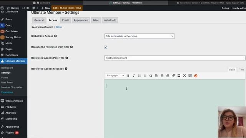Show help for Replace the restricted Post Title

[x=71, y=47]
